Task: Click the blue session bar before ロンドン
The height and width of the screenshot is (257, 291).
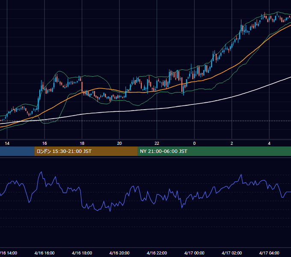Action: click(17, 151)
